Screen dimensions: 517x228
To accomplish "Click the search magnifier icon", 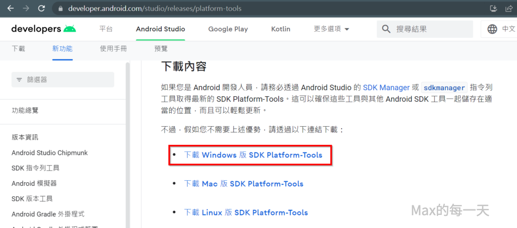I will click(386, 29).
